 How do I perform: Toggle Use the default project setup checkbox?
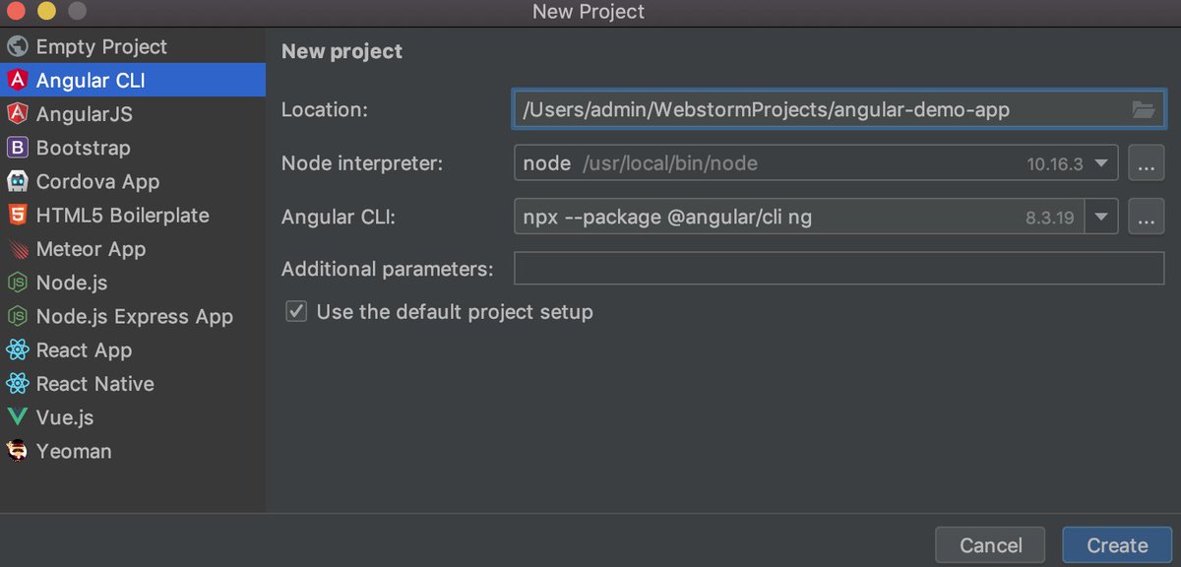coord(296,312)
